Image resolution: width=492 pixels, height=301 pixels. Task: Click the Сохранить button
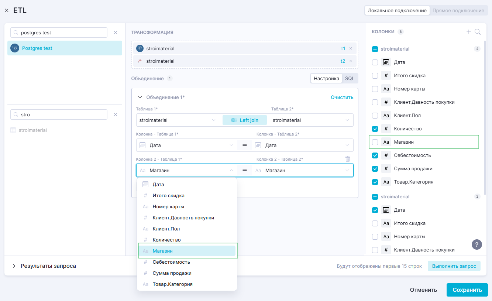click(467, 290)
